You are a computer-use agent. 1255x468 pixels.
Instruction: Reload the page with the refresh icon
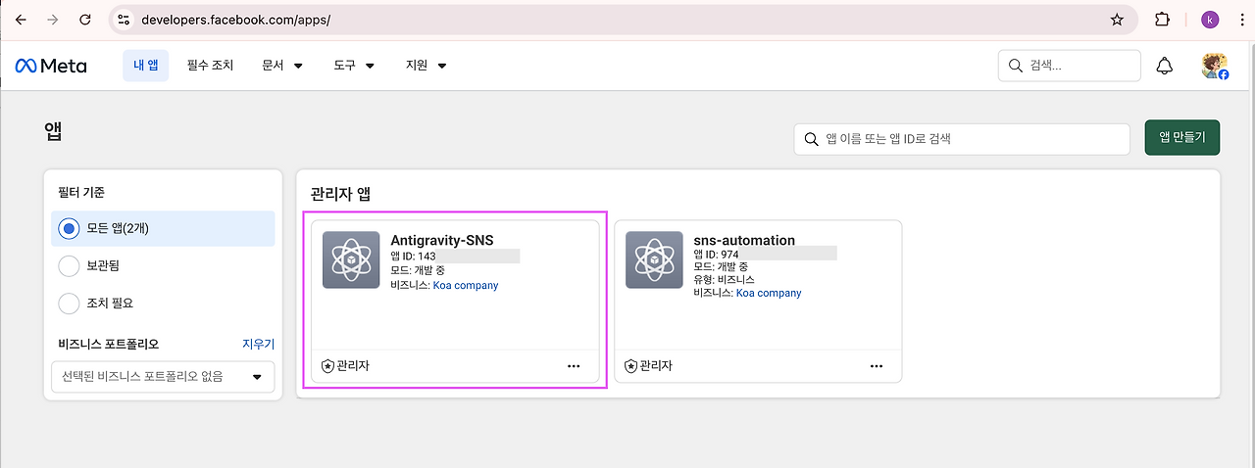click(x=85, y=20)
